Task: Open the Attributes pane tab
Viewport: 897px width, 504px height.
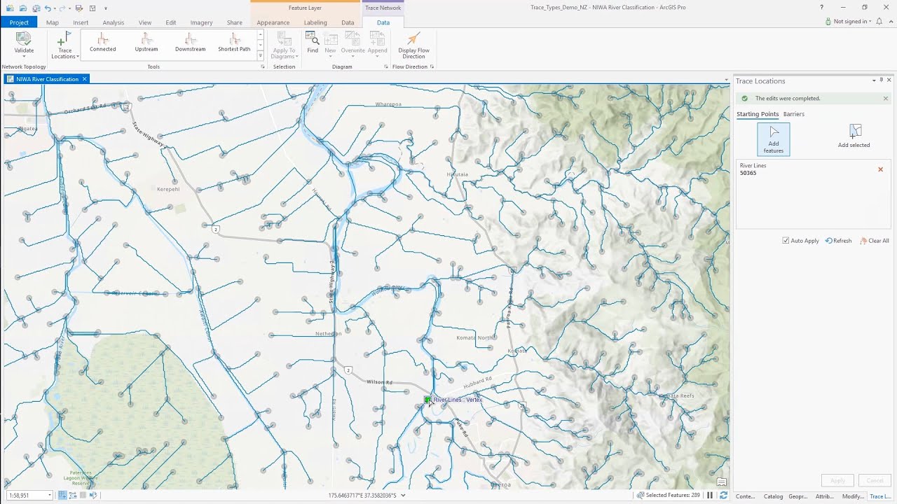Action: 825,496
